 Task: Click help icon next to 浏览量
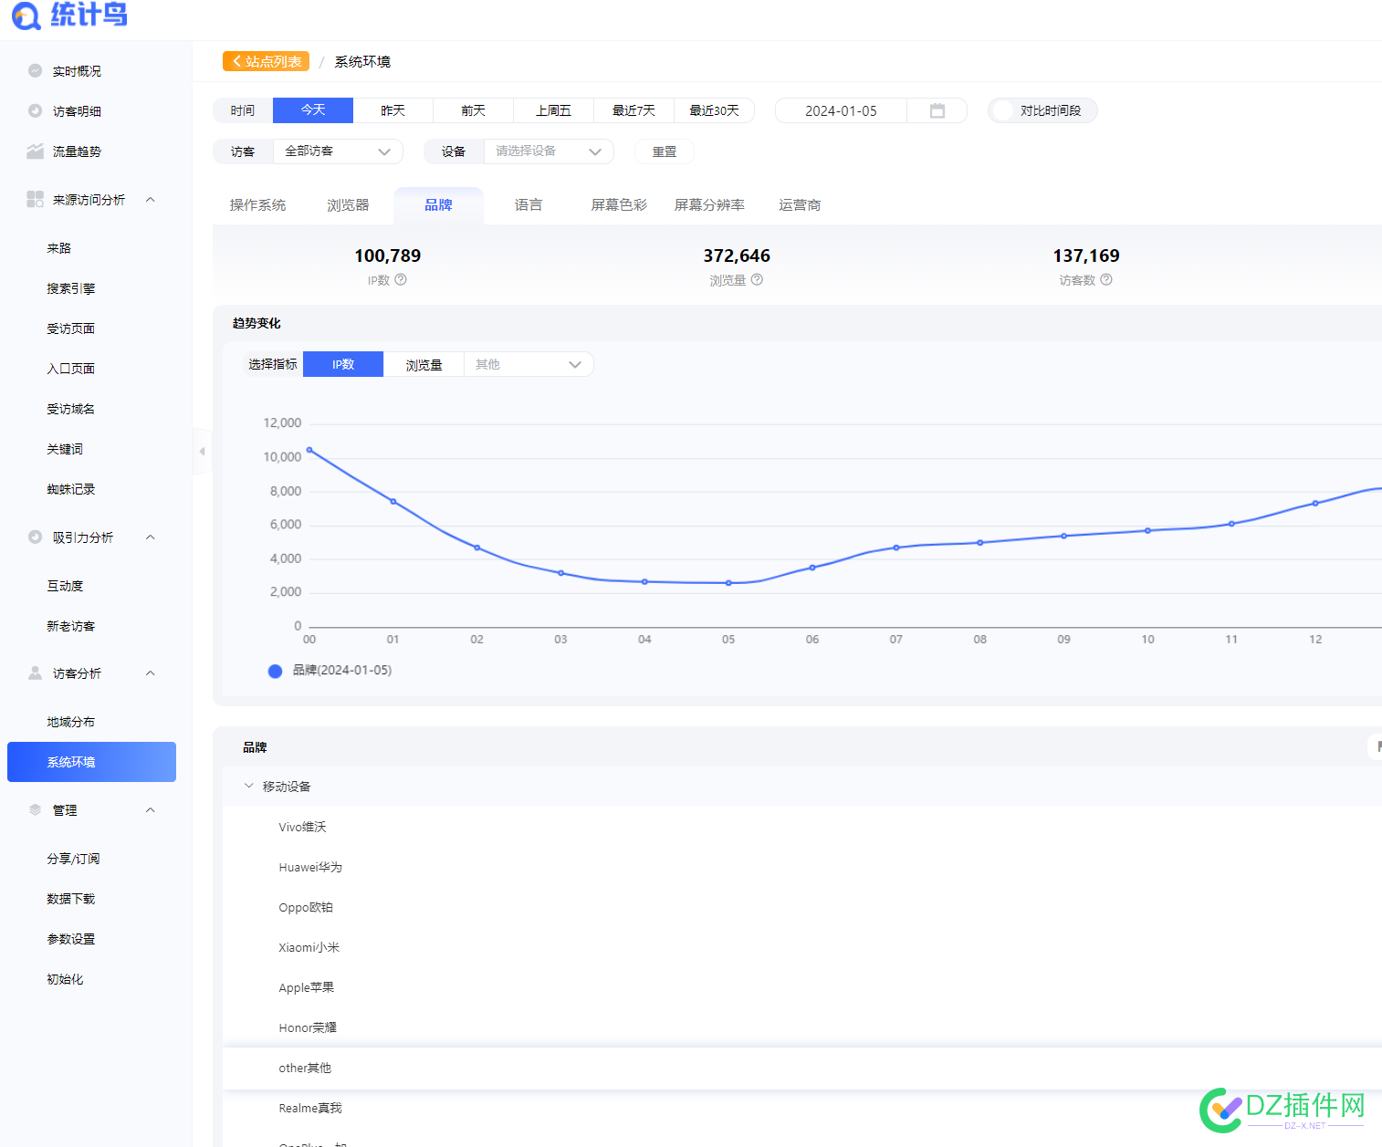[x=757, y=279]
